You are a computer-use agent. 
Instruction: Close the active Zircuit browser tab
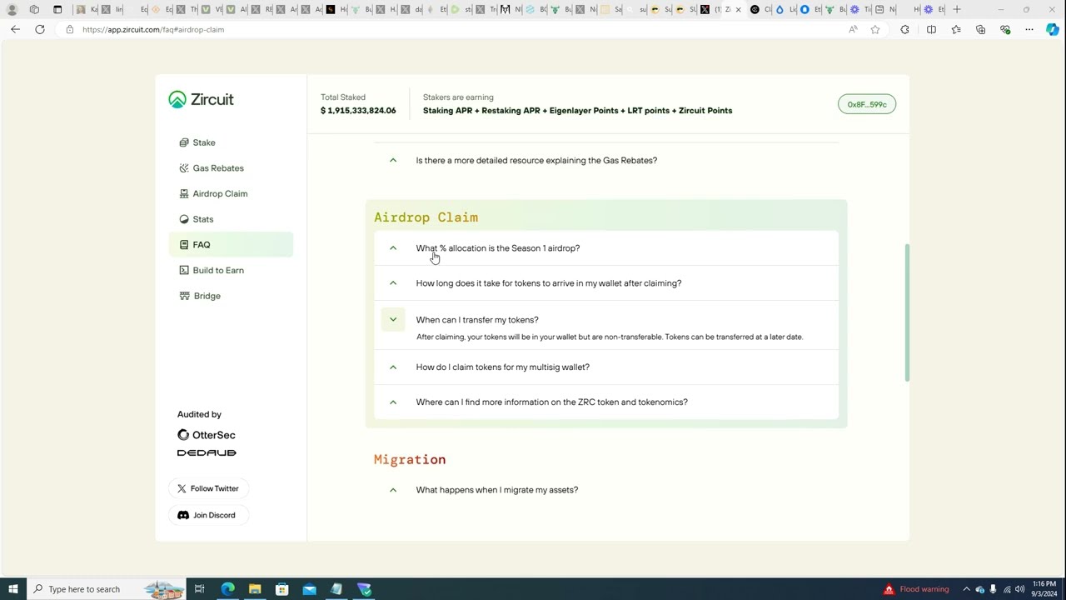click(x=738, y=10)
